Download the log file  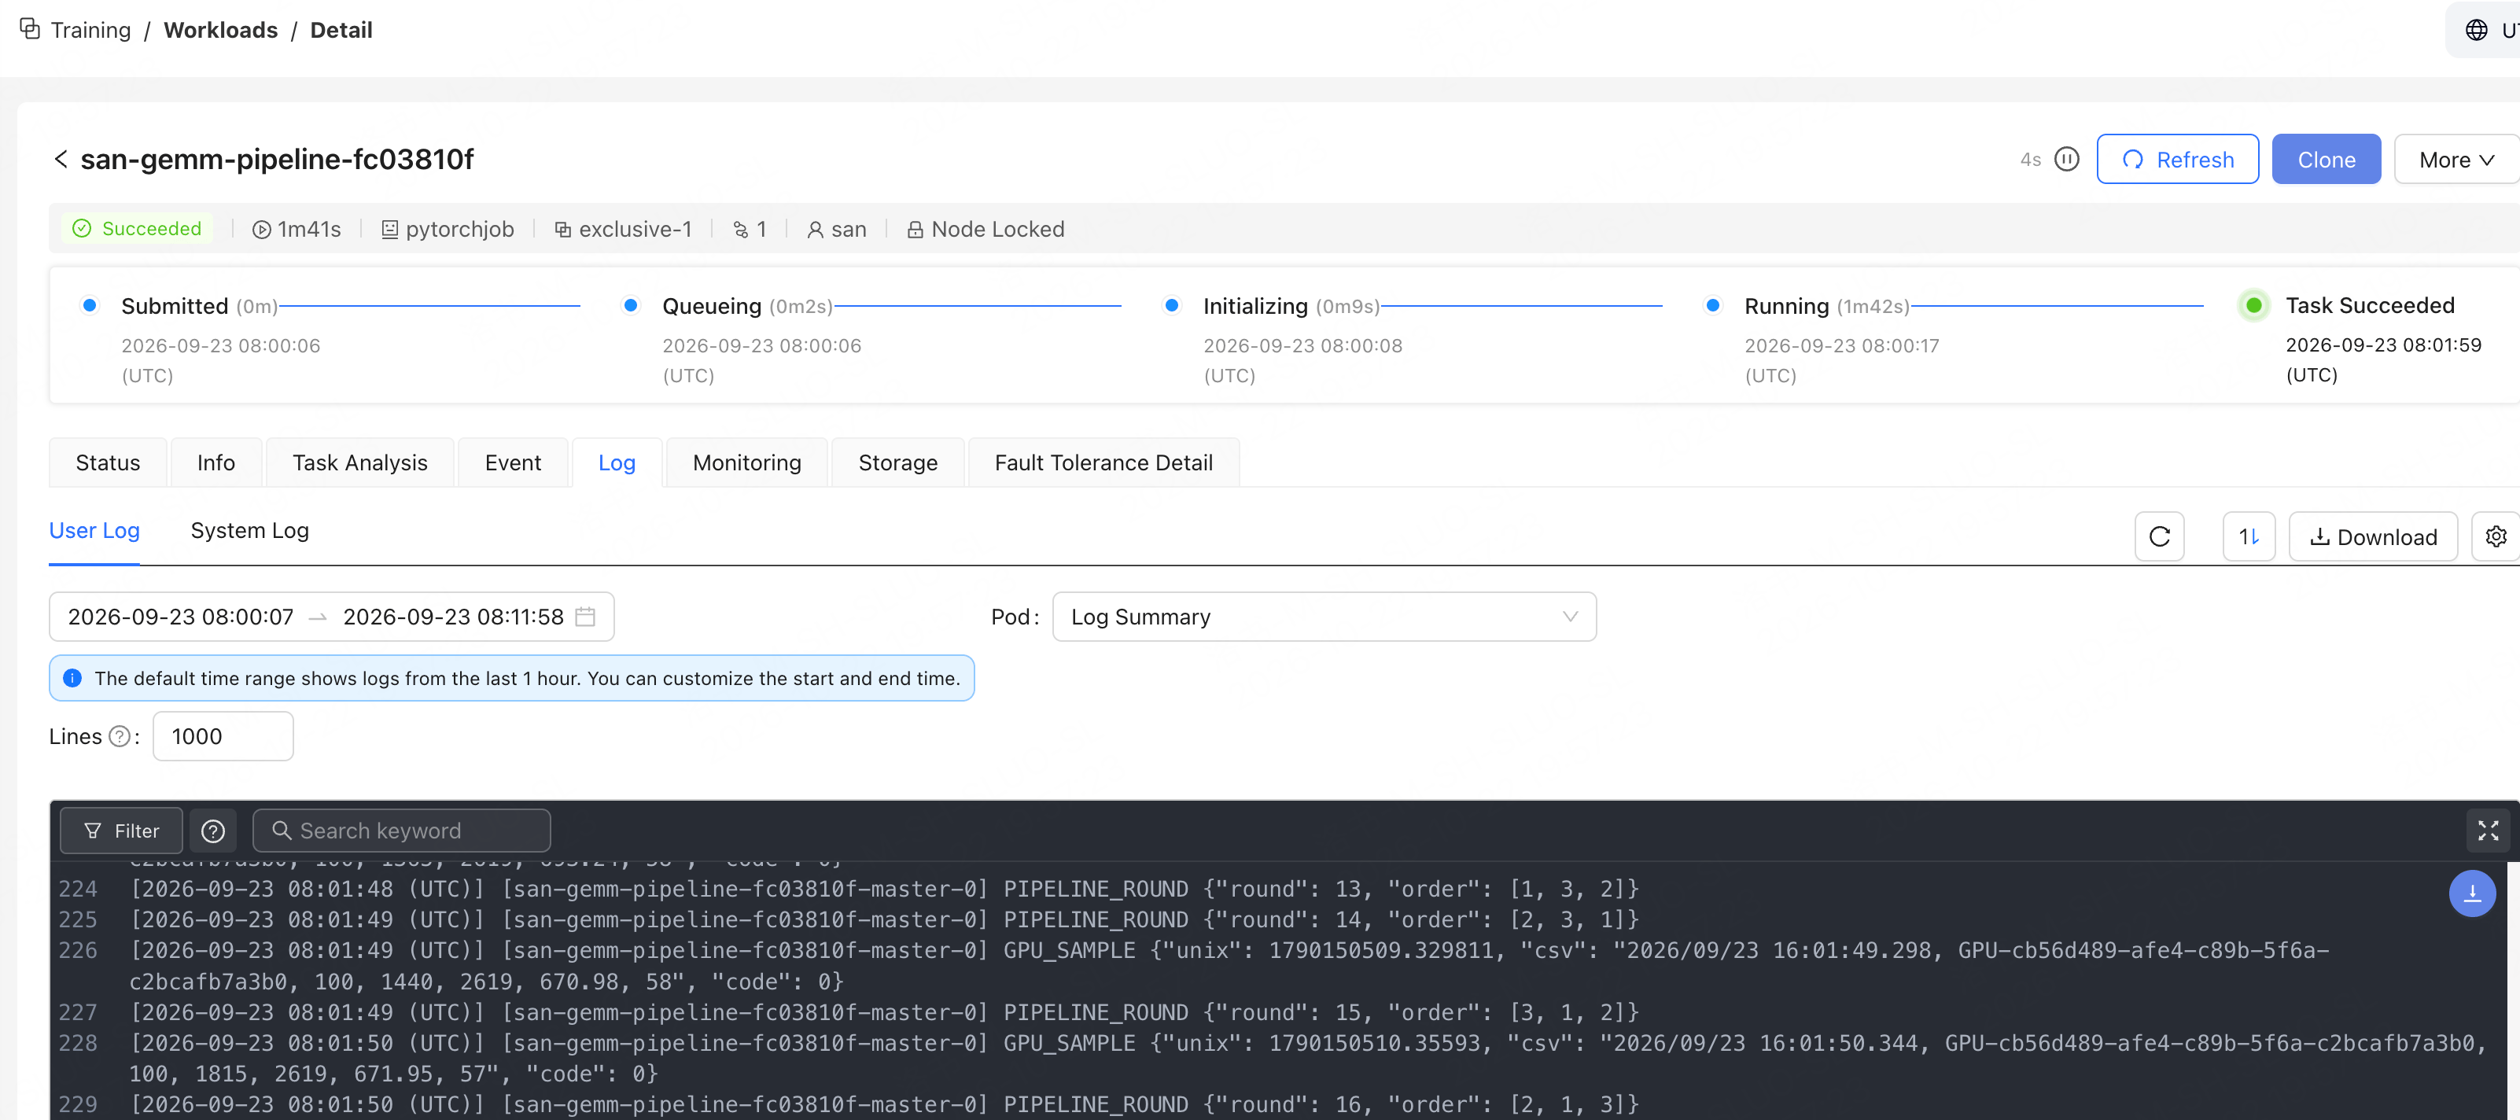coord(2372,536)
